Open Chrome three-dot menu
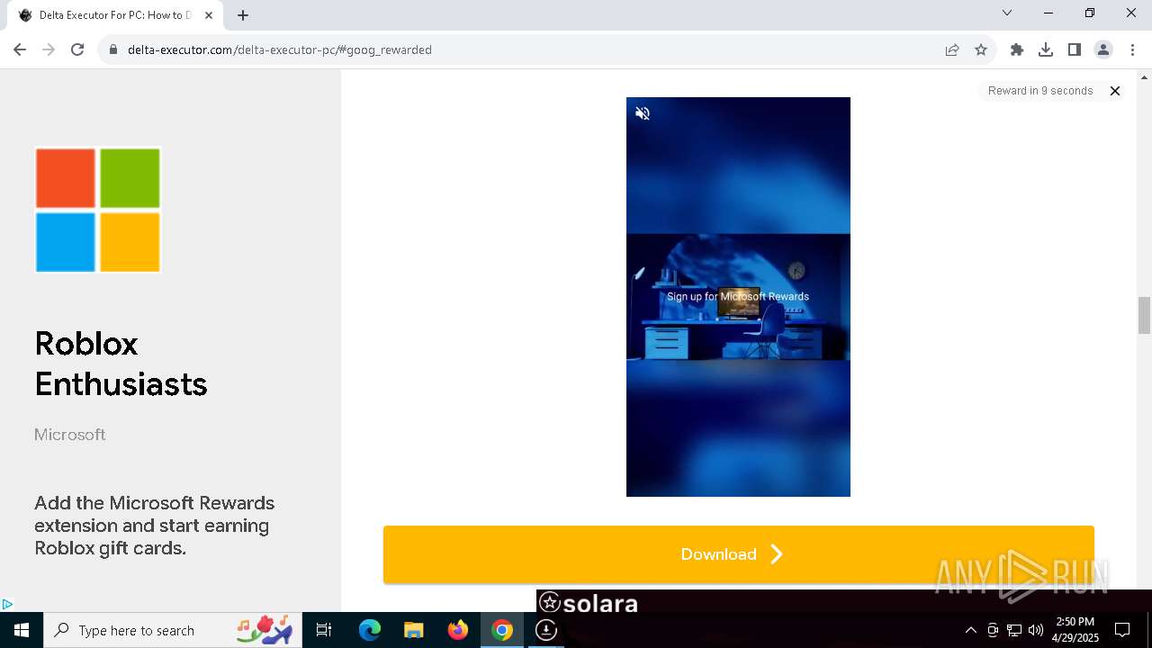 coord(1132,50)
